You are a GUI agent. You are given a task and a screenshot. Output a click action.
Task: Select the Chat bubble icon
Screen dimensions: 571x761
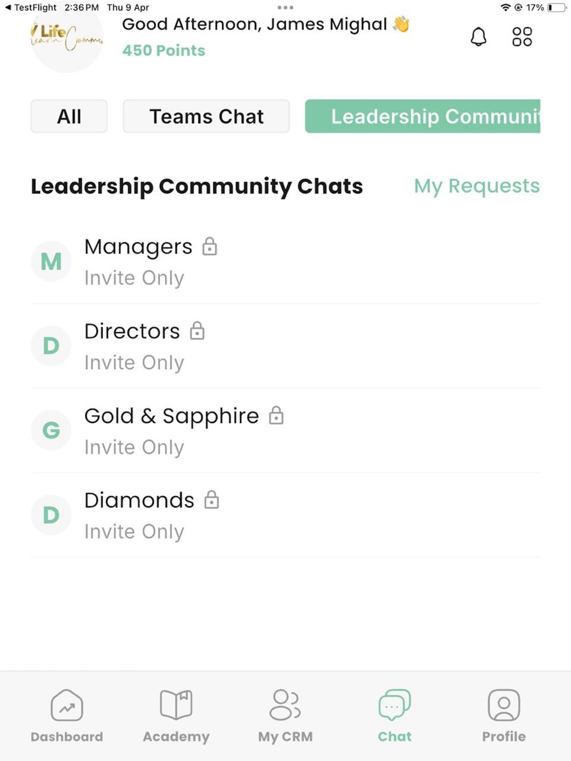(395, 705)
